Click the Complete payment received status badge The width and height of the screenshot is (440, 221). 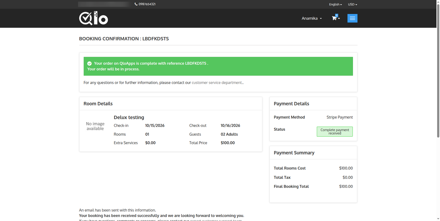point(335,132)
